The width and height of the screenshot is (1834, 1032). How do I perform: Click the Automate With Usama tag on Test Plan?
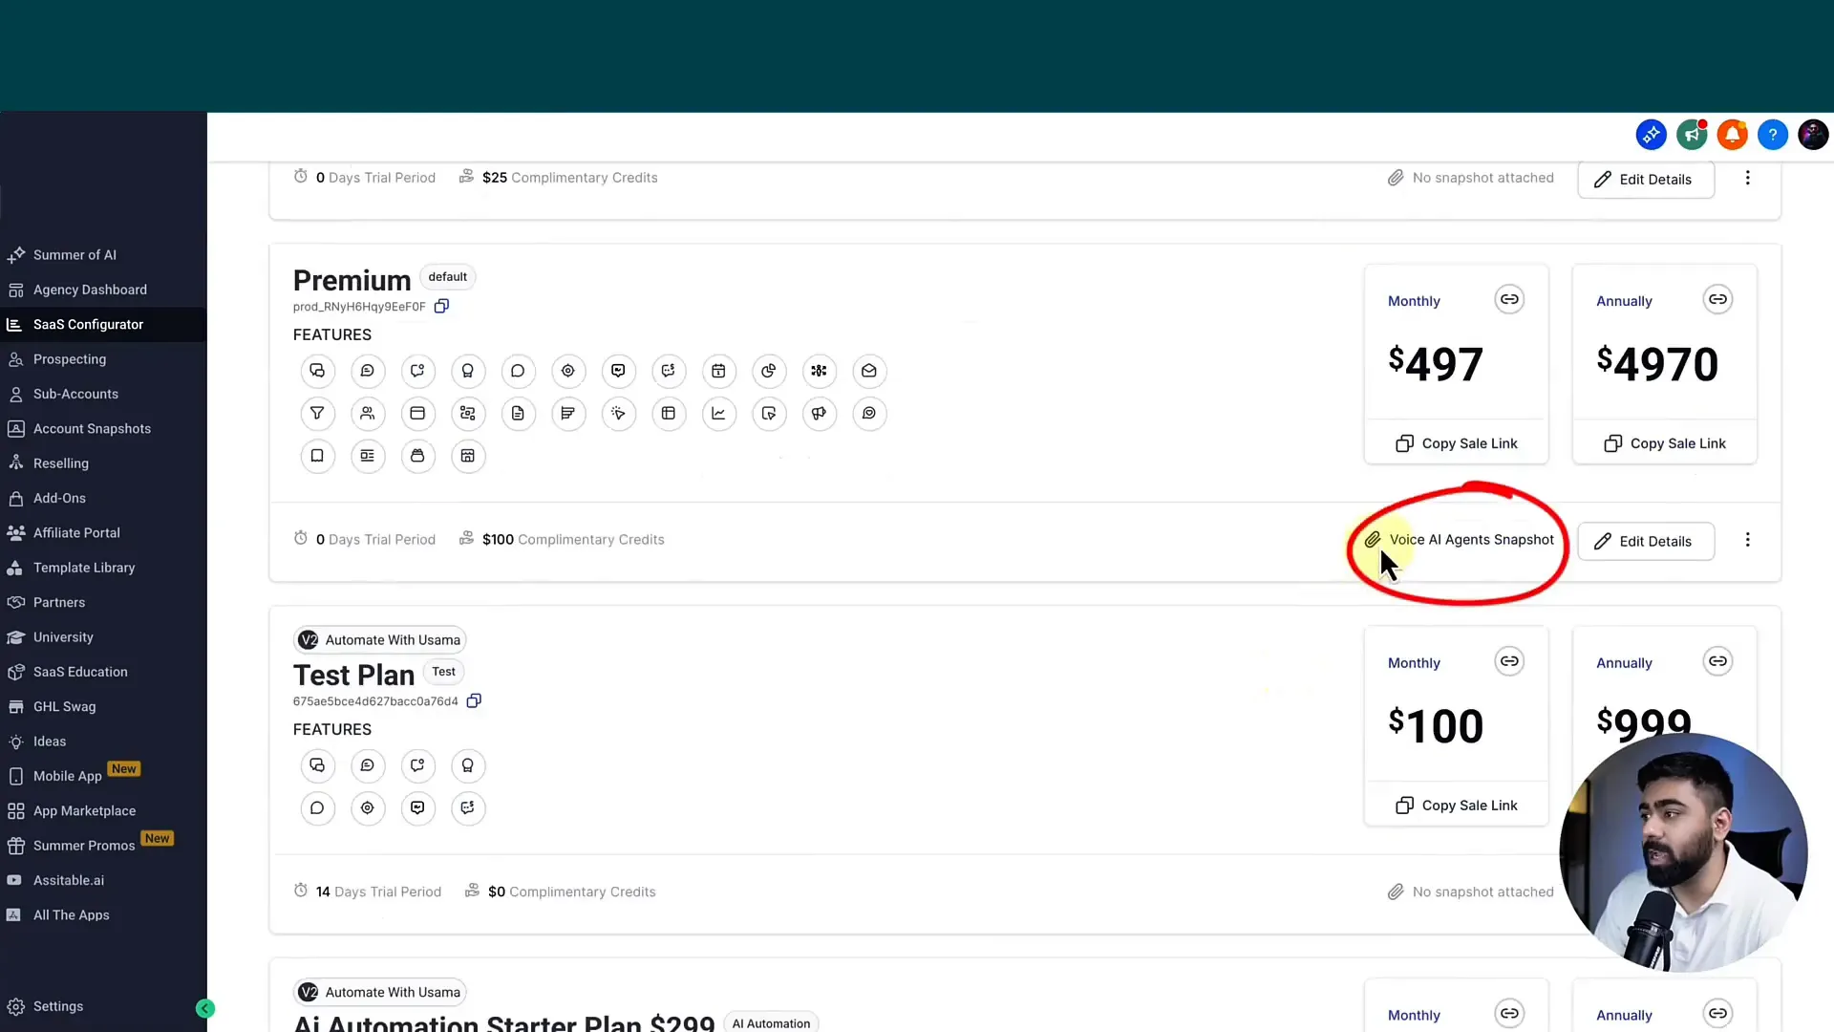click(380, 640)
